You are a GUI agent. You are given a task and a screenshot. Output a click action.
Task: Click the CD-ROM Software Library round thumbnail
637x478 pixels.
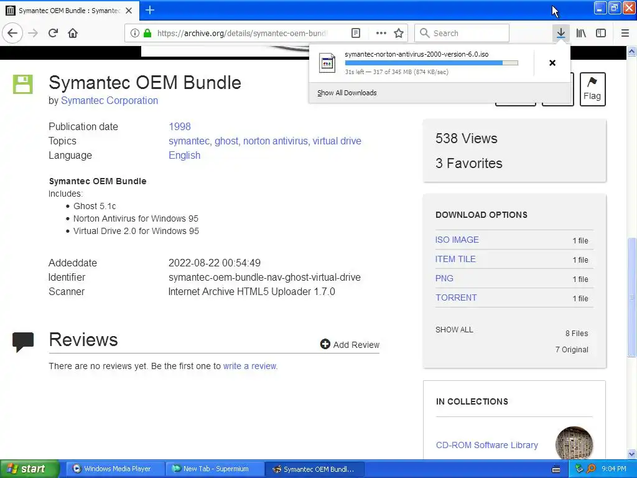[x=574, y=443]
